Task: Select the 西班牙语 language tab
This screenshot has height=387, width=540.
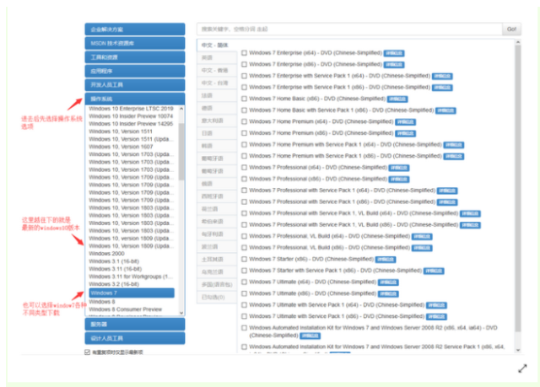Action: click(x=217, y=196)
